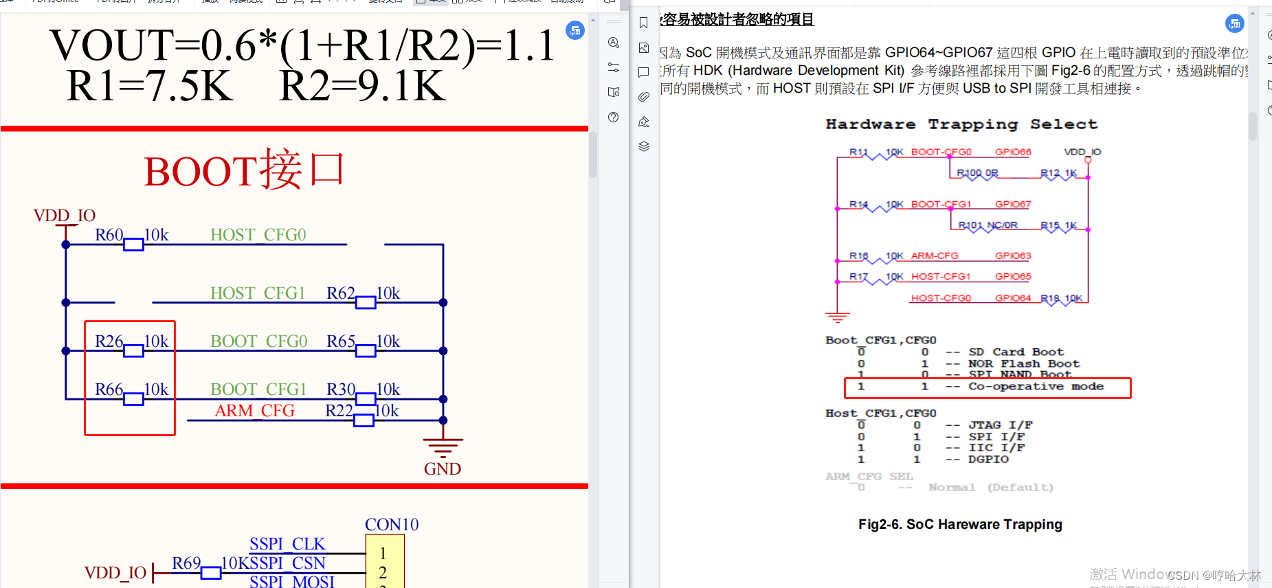This screenshot has height=588, width=1272.
Task: Click resistor label R22
Action: point(339,411)
